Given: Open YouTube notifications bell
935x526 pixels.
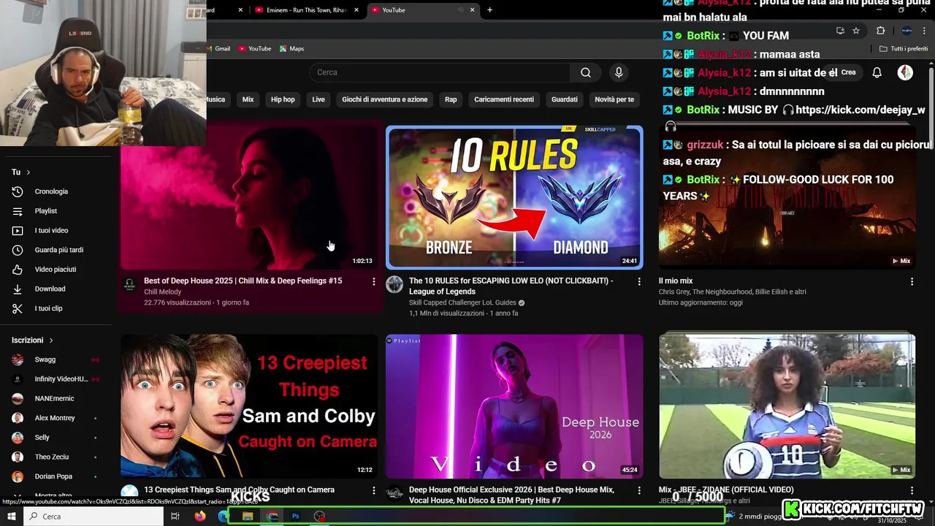Looking at the screenshot, I should tap(877, 72).
